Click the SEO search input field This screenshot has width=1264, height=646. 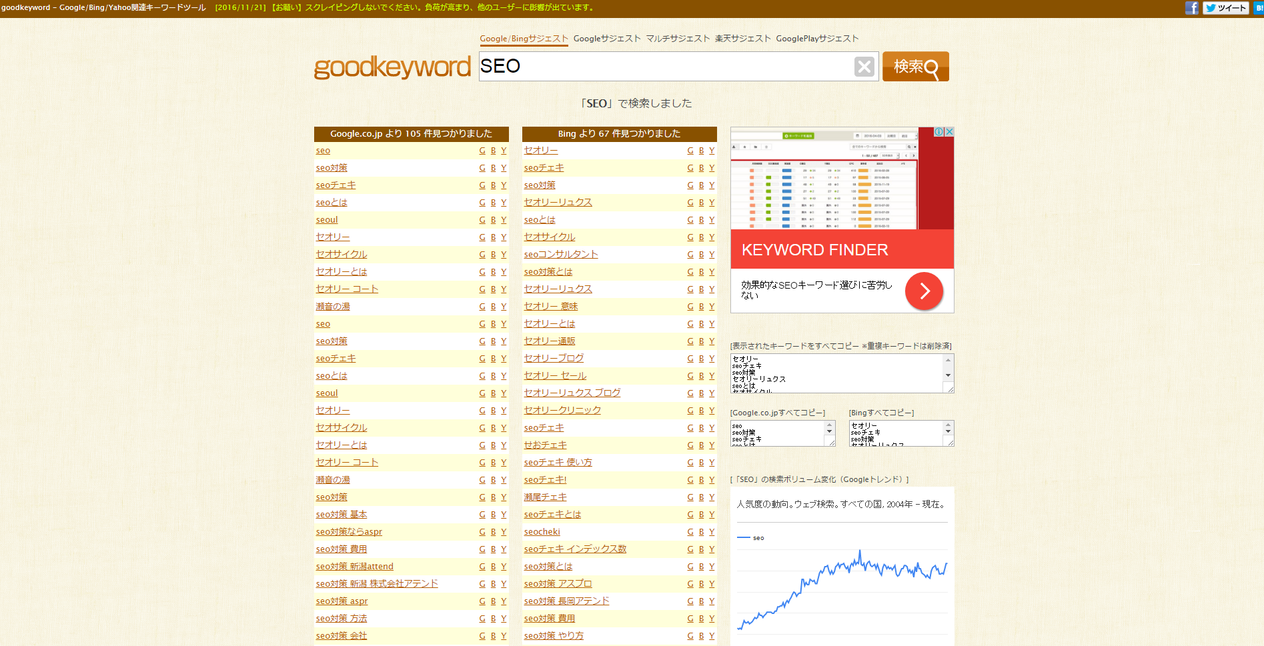[664, 67]
